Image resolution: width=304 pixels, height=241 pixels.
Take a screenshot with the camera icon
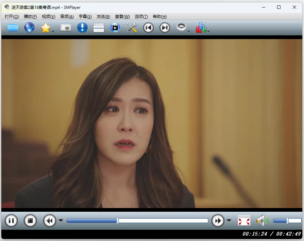66,28
